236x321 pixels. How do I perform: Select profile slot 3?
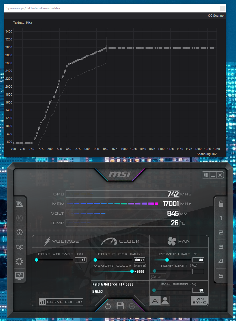(221, 247)
